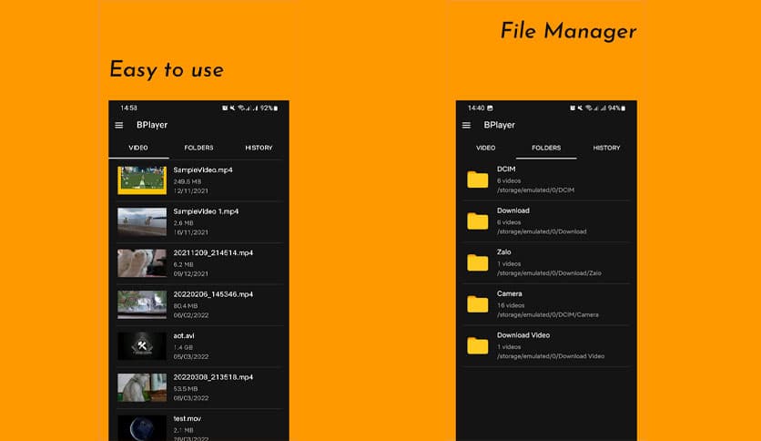The height and width of the screenshot is (441, 761).
Task: Play SampleVideo.mp4 thumbnail
Action: pos(142,180)
